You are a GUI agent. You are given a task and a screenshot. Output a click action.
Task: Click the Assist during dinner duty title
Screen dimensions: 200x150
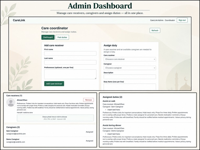(x=112, y=125)
